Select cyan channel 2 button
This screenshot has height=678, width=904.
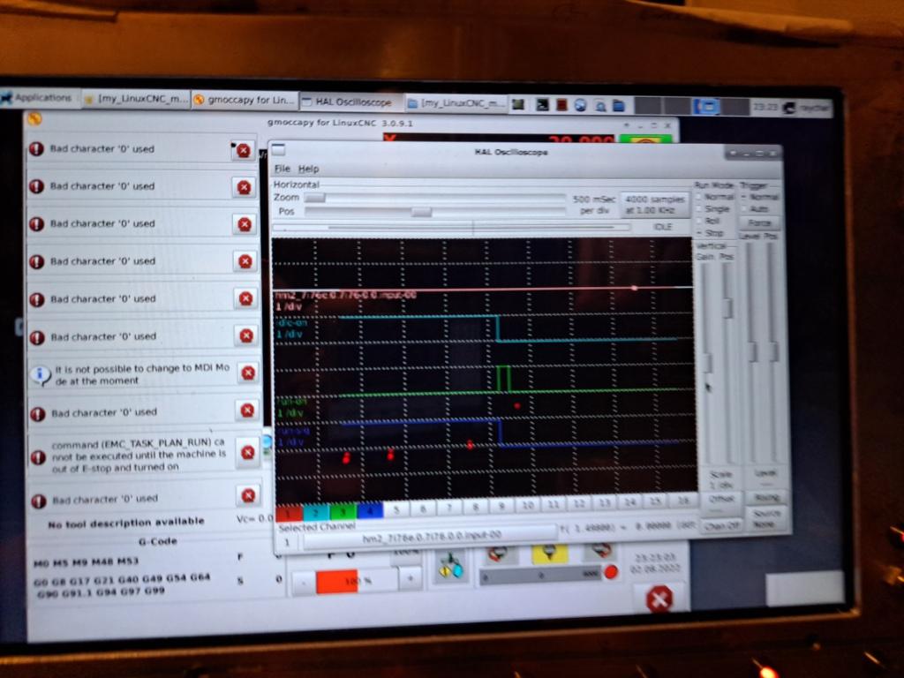[315, 512]
